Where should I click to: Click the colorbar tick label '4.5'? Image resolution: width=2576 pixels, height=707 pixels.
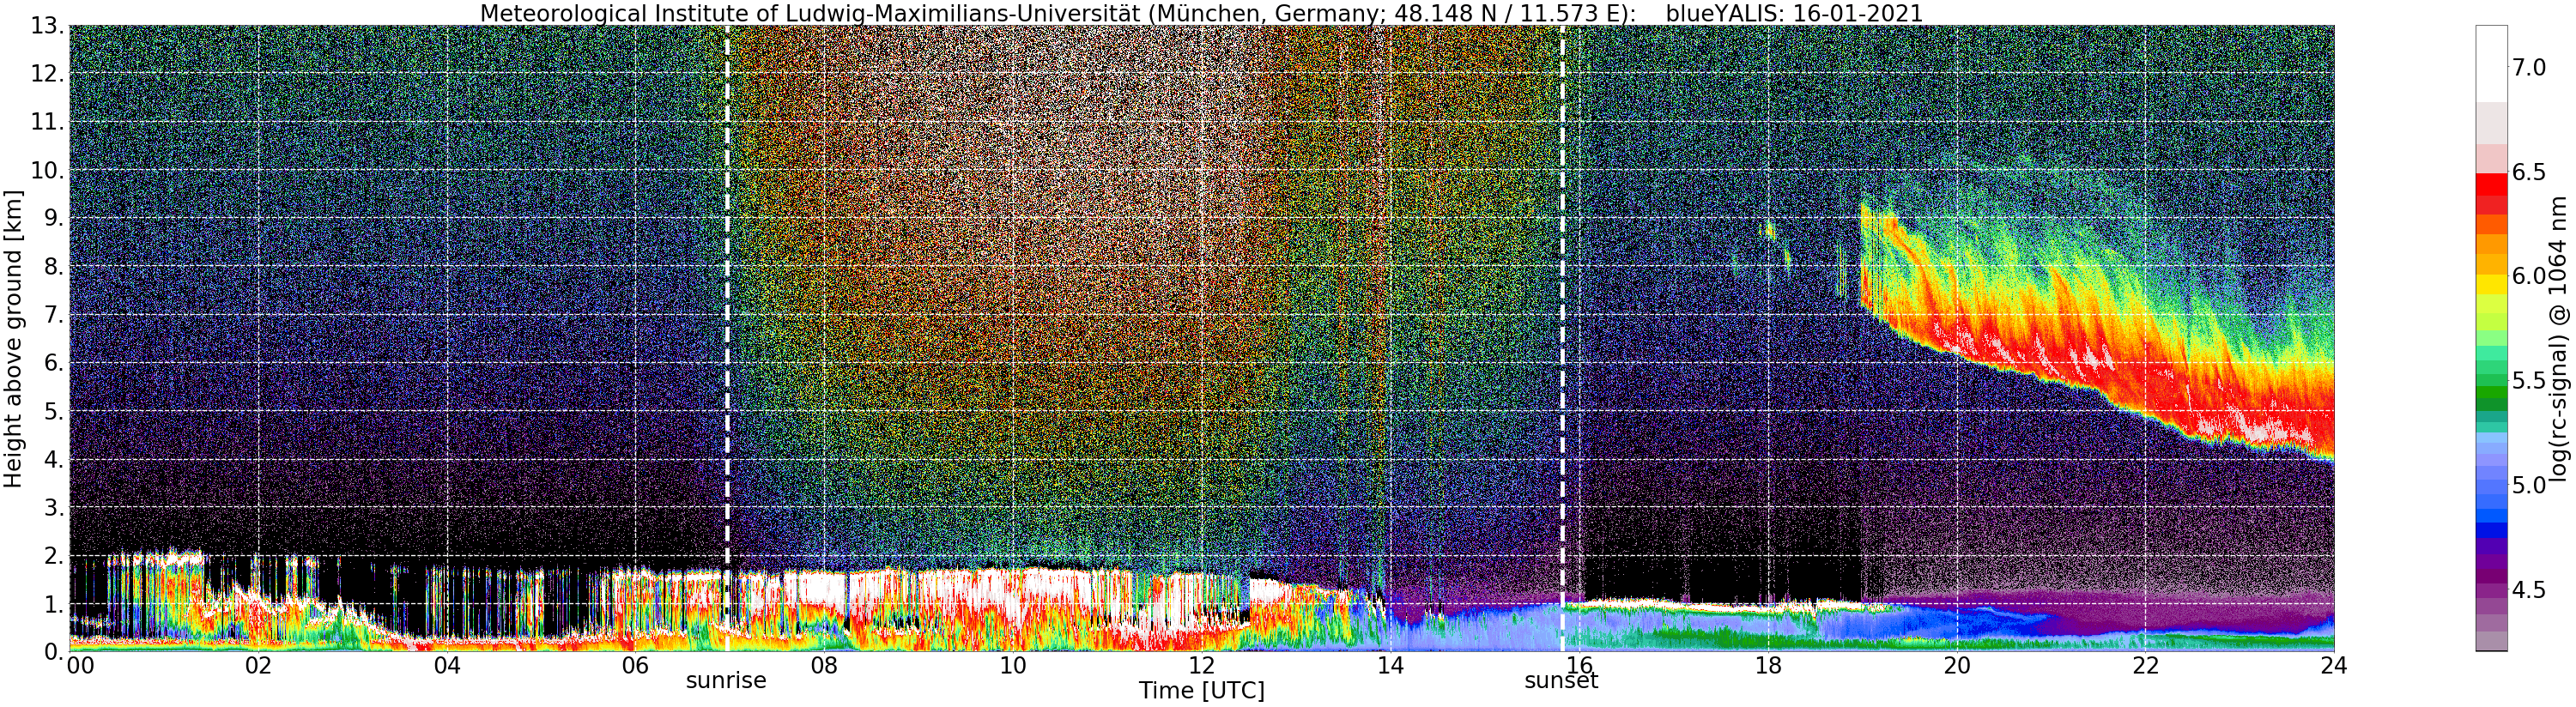(x=2529, y=590)
